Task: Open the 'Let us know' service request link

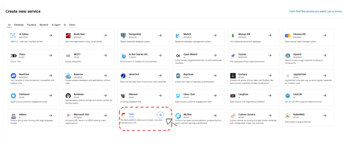Action: point(316,11)
